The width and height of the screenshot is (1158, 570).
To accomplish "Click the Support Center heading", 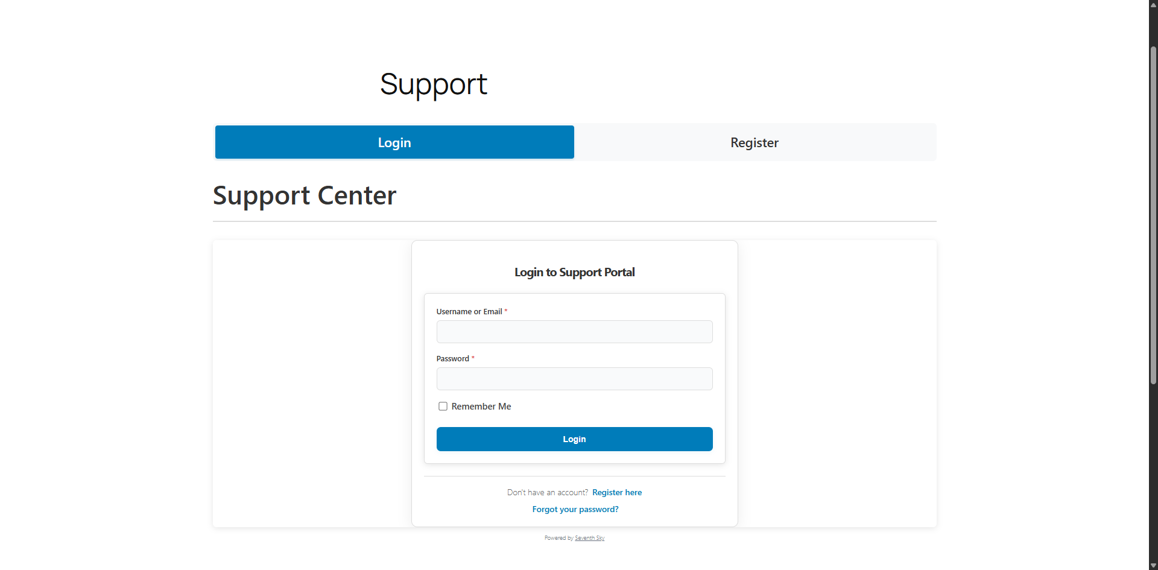I will click(x=305, y=196).
